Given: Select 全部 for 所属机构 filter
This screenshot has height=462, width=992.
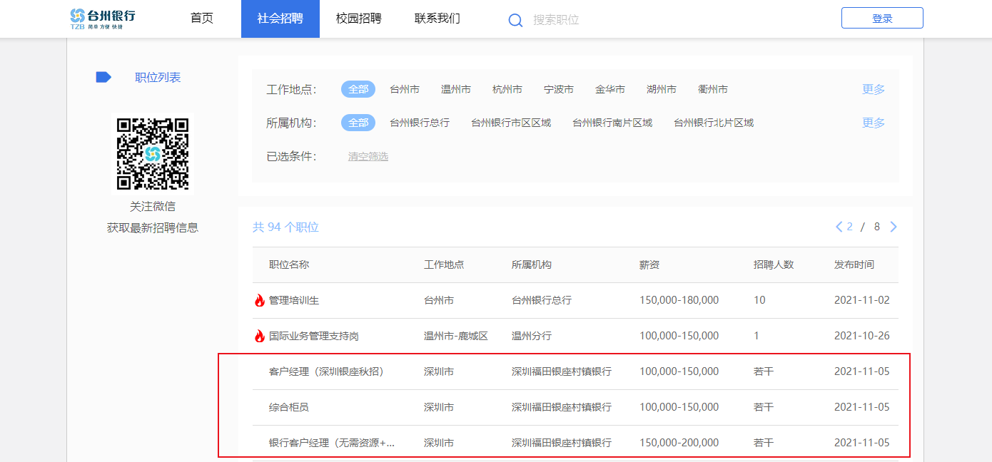Looking at the screenshot, I should [358, 123].
